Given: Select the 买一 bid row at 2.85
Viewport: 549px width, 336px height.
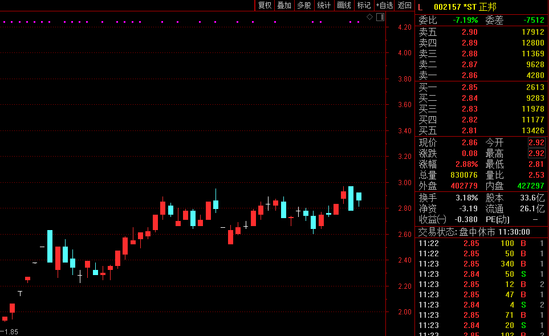Looking at the screenshot, I should point(481,87).
